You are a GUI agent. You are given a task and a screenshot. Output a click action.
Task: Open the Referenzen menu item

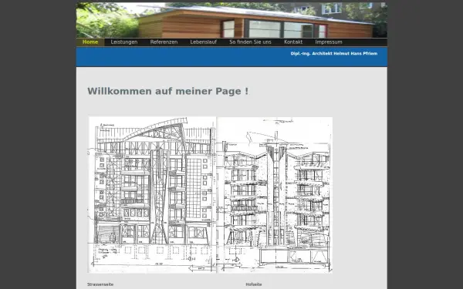tap(164, 42)
